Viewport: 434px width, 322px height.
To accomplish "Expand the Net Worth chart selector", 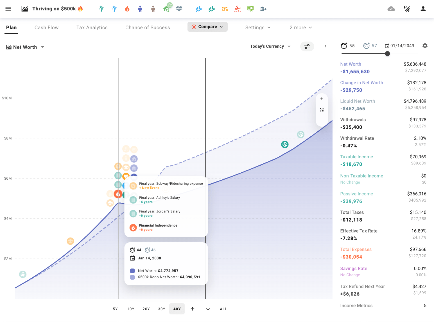I will pyautogui.click(x=25, y=47).
